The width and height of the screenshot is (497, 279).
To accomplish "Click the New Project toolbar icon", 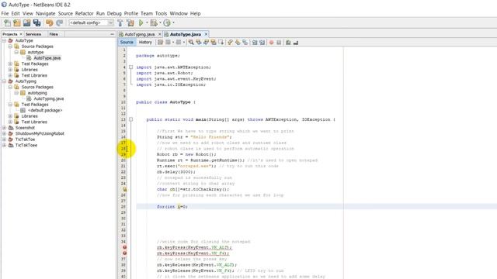I will (17, 22).
